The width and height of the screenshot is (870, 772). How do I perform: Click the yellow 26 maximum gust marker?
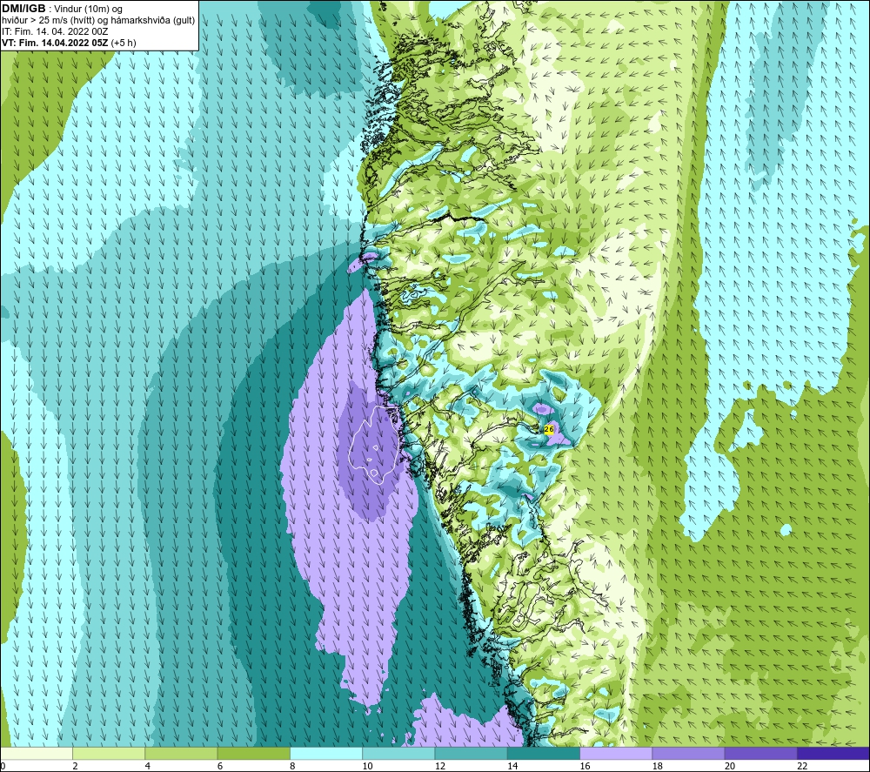(x=549, y=429)
